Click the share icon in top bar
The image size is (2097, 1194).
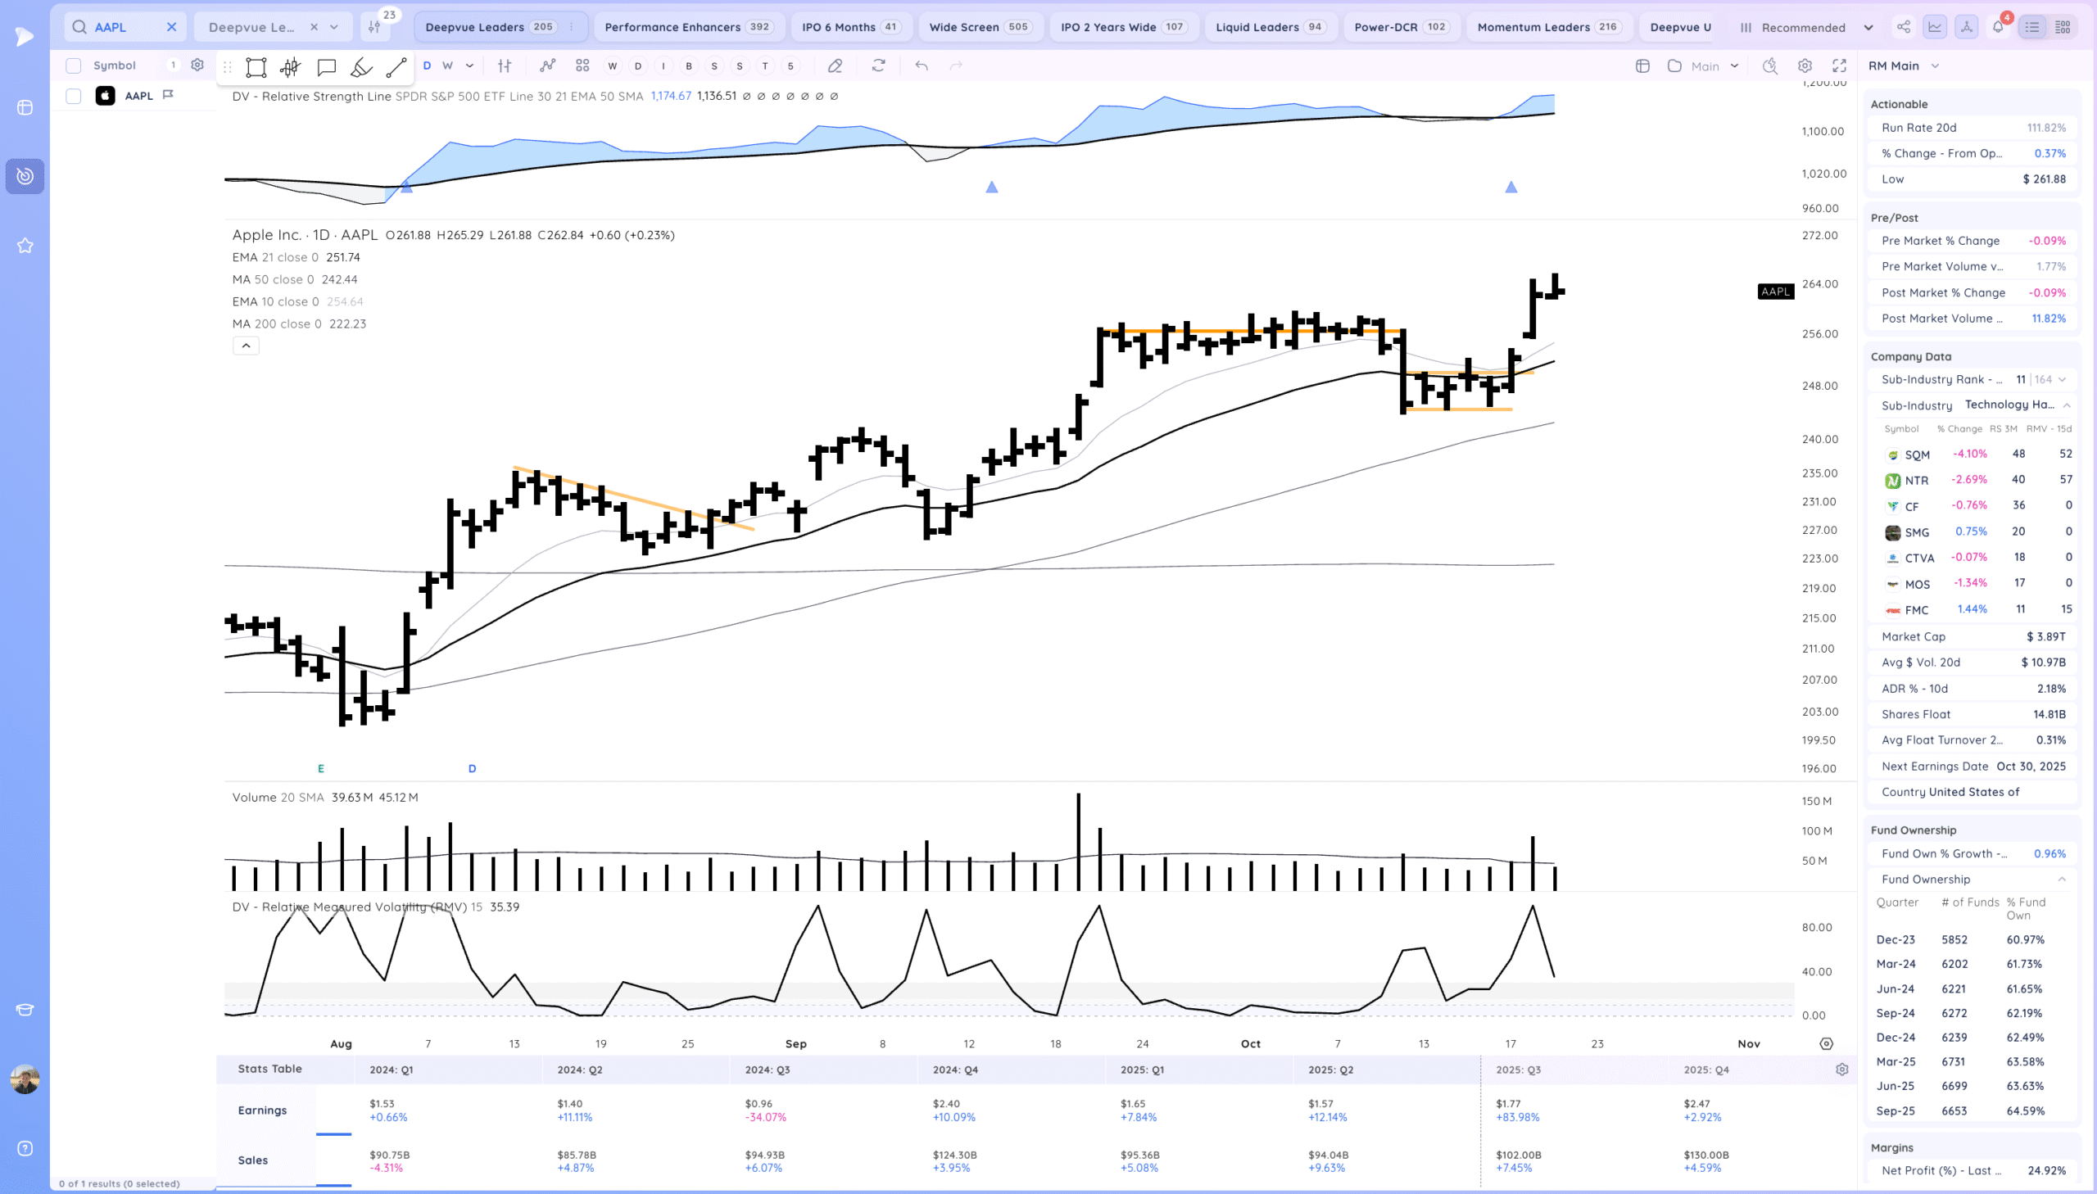(1904, 27)
